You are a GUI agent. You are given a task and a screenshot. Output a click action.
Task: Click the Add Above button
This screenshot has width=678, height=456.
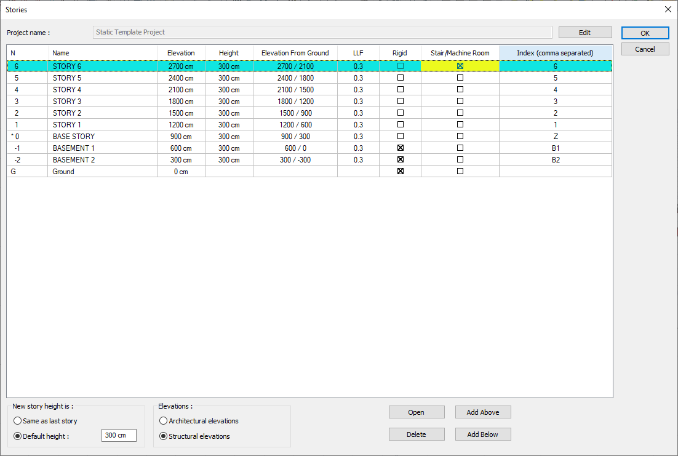click(482, 412)
